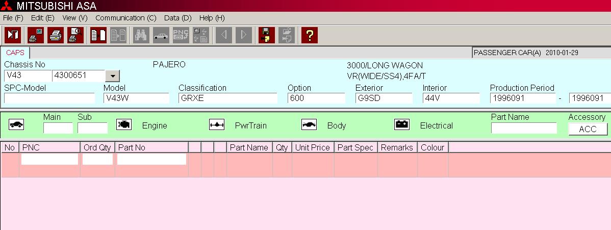Click the printer toolbar icon
Image resolution: width=611 pixels, height=230 pixels.
[56, 35]
